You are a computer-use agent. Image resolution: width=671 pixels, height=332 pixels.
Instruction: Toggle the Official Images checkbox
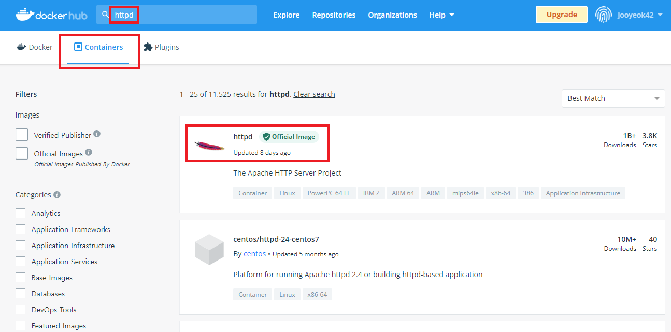[x=22, y=153]
